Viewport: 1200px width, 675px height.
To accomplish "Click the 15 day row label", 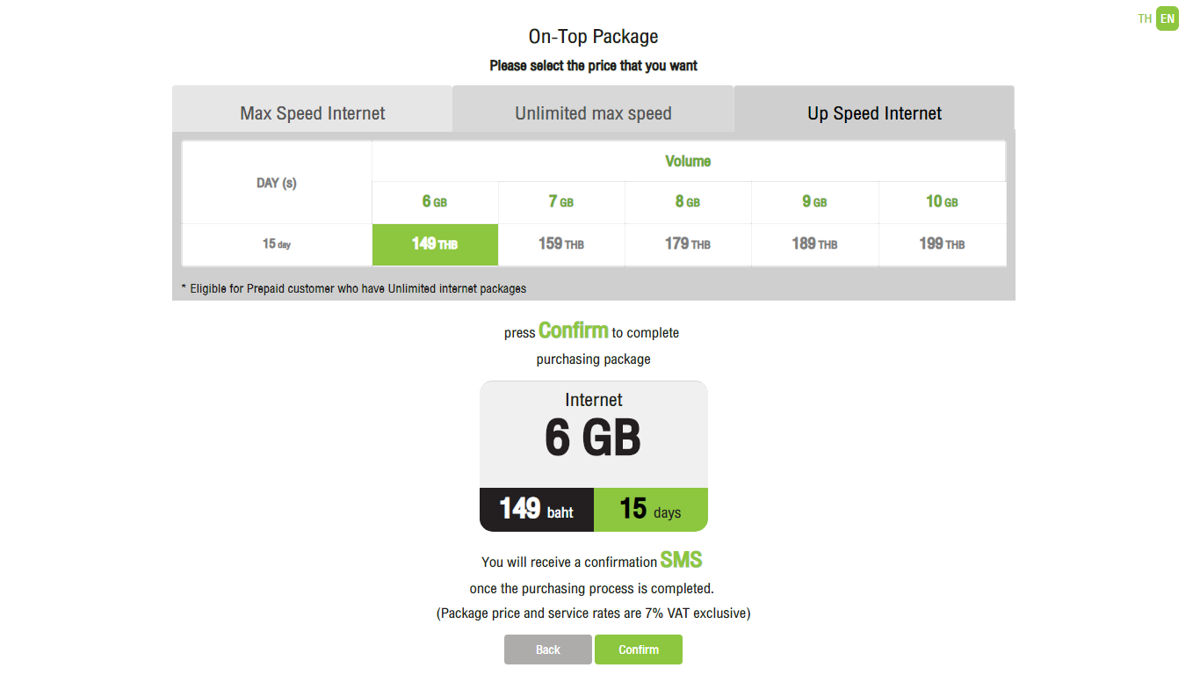I will [277, 244].
